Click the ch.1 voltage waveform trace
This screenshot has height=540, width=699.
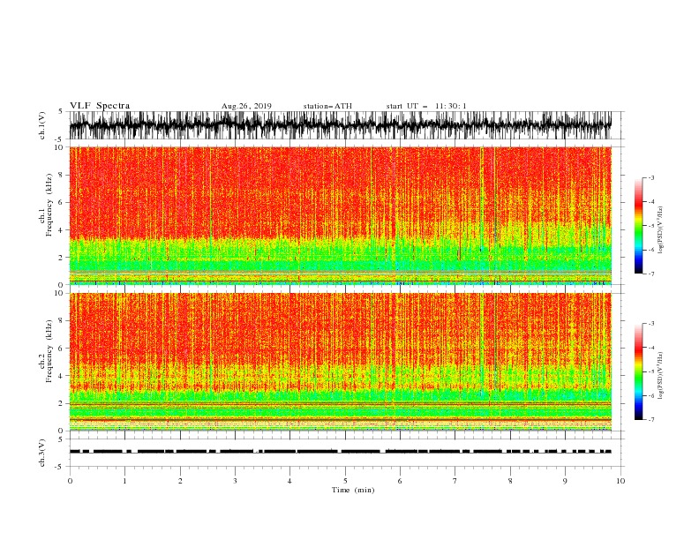click(x=340, y=125)
